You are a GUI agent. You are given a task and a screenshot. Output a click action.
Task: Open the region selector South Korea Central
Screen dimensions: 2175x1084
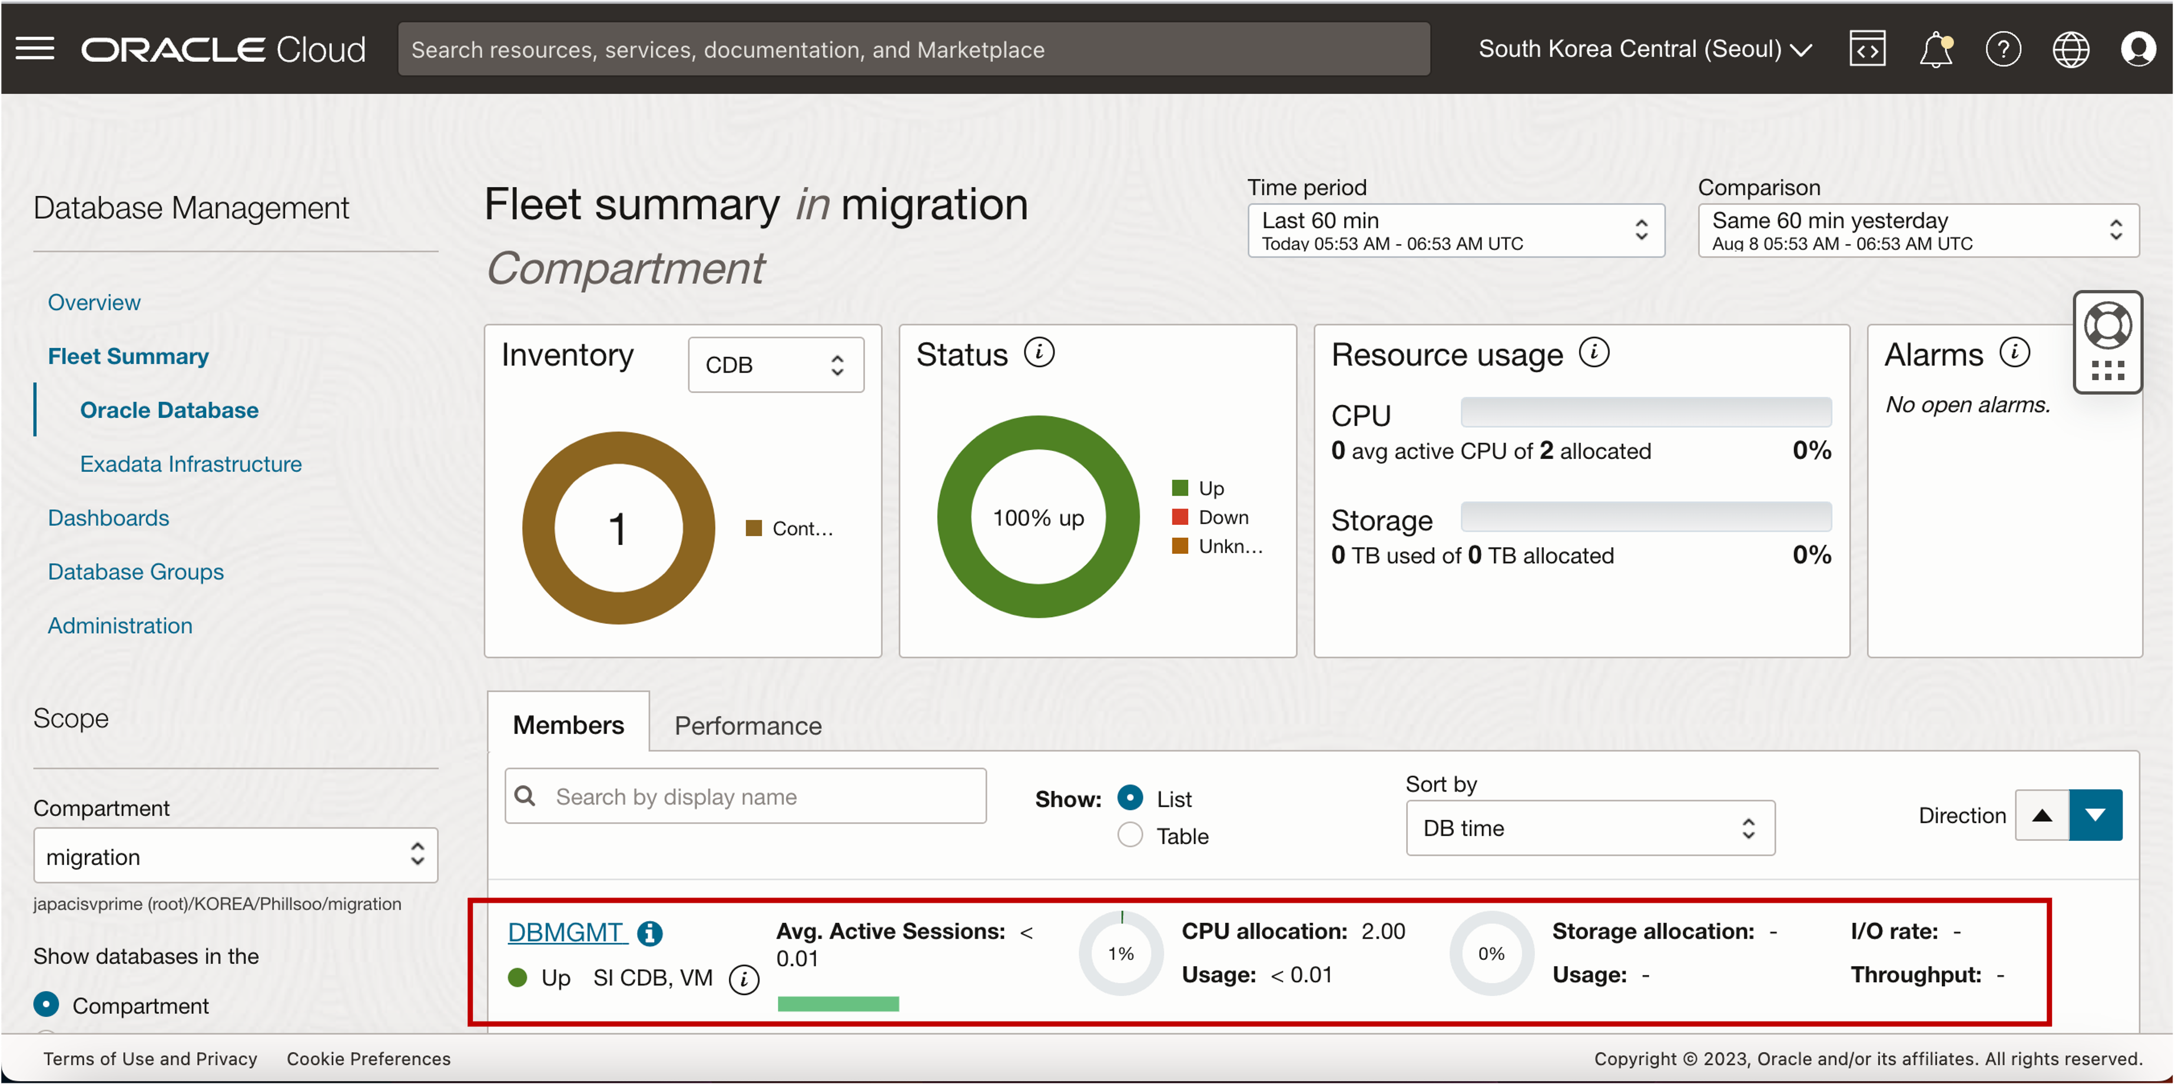click(x=1644, y=49)
